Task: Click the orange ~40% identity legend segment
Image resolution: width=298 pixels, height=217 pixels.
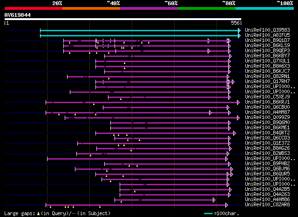Action: tap(91, 8)
